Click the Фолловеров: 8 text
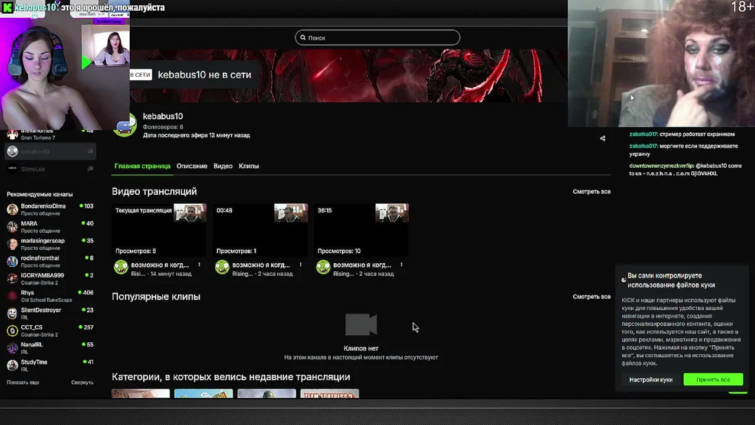This screenshot has width=755, height=425. 163,127
